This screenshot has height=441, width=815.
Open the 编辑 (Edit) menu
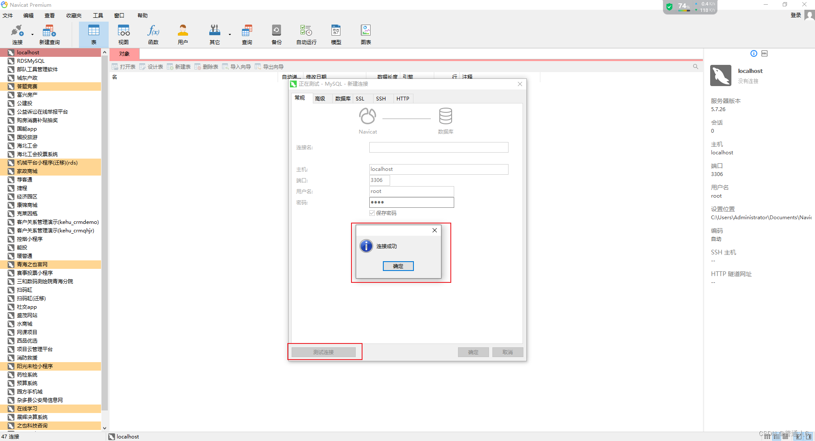click(x=28, y=16)
